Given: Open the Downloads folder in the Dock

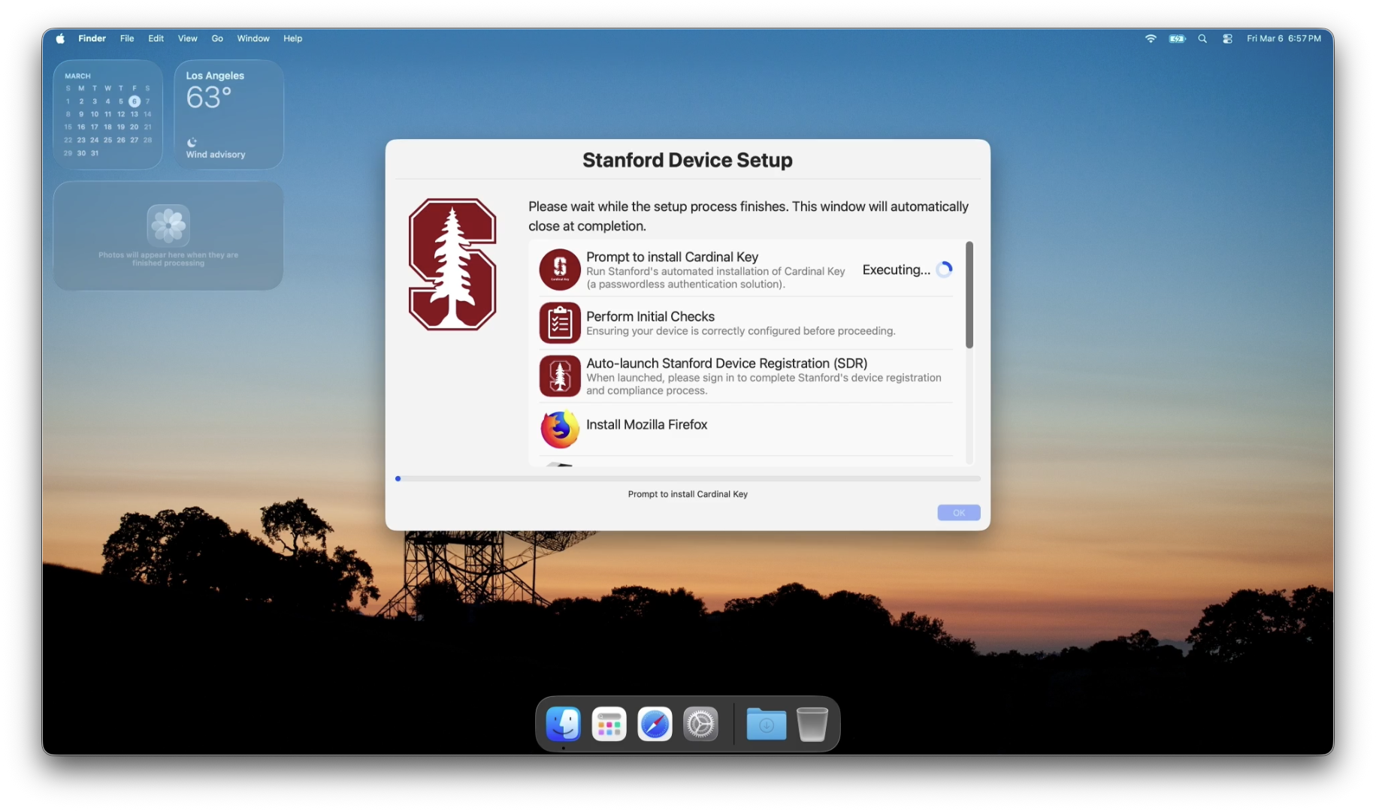Looking at the screenshot, I should click(765, 723).
